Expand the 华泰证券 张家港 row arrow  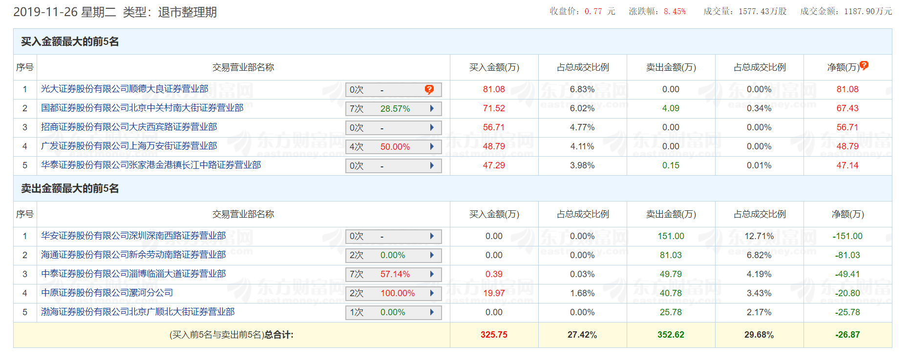(432, 165)
